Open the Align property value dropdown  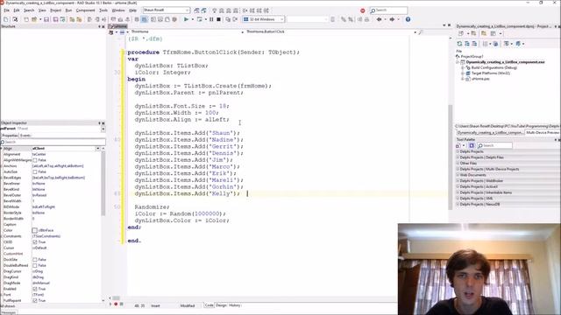[x=97, y=148]
